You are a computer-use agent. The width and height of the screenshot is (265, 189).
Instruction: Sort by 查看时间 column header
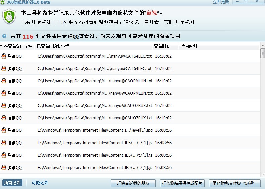(x=165, y=46)
